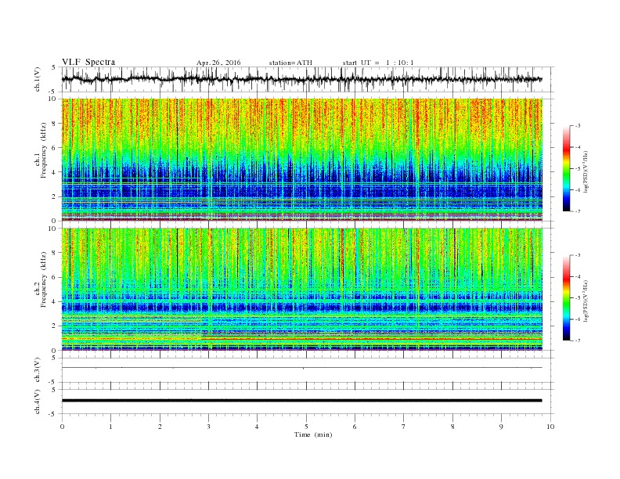Click the "-3" tick on the ch.1 color bar
This screenshot has height=479, width=620.
577,126
